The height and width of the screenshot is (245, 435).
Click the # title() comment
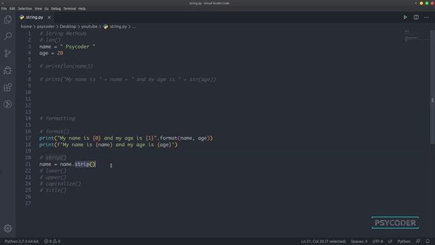click(53, 191)
